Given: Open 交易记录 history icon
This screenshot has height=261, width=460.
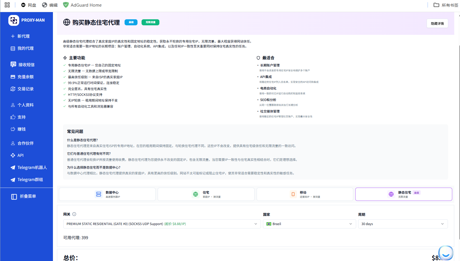Looking at the screenshot, I should tap(13, 89).
